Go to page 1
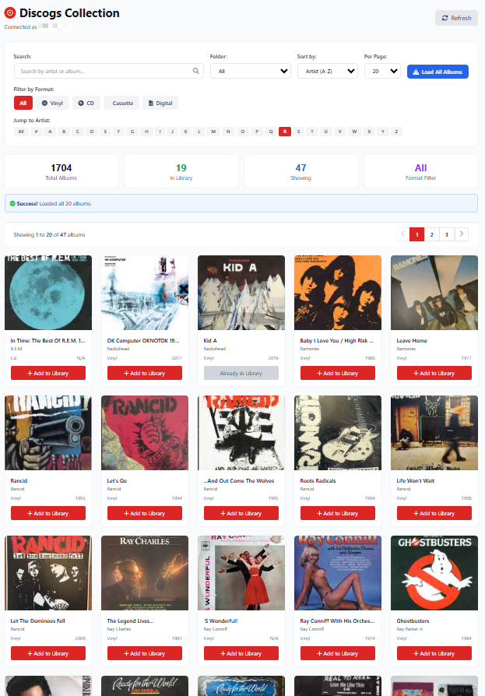Image resolution: width=485 pixels, height=696 pixels. point(417,234)
